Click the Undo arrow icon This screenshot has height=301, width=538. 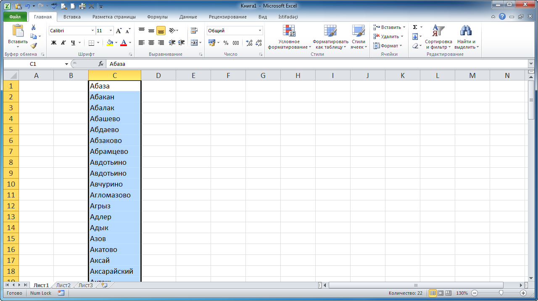pyautogui.click(x=28, y=6)
